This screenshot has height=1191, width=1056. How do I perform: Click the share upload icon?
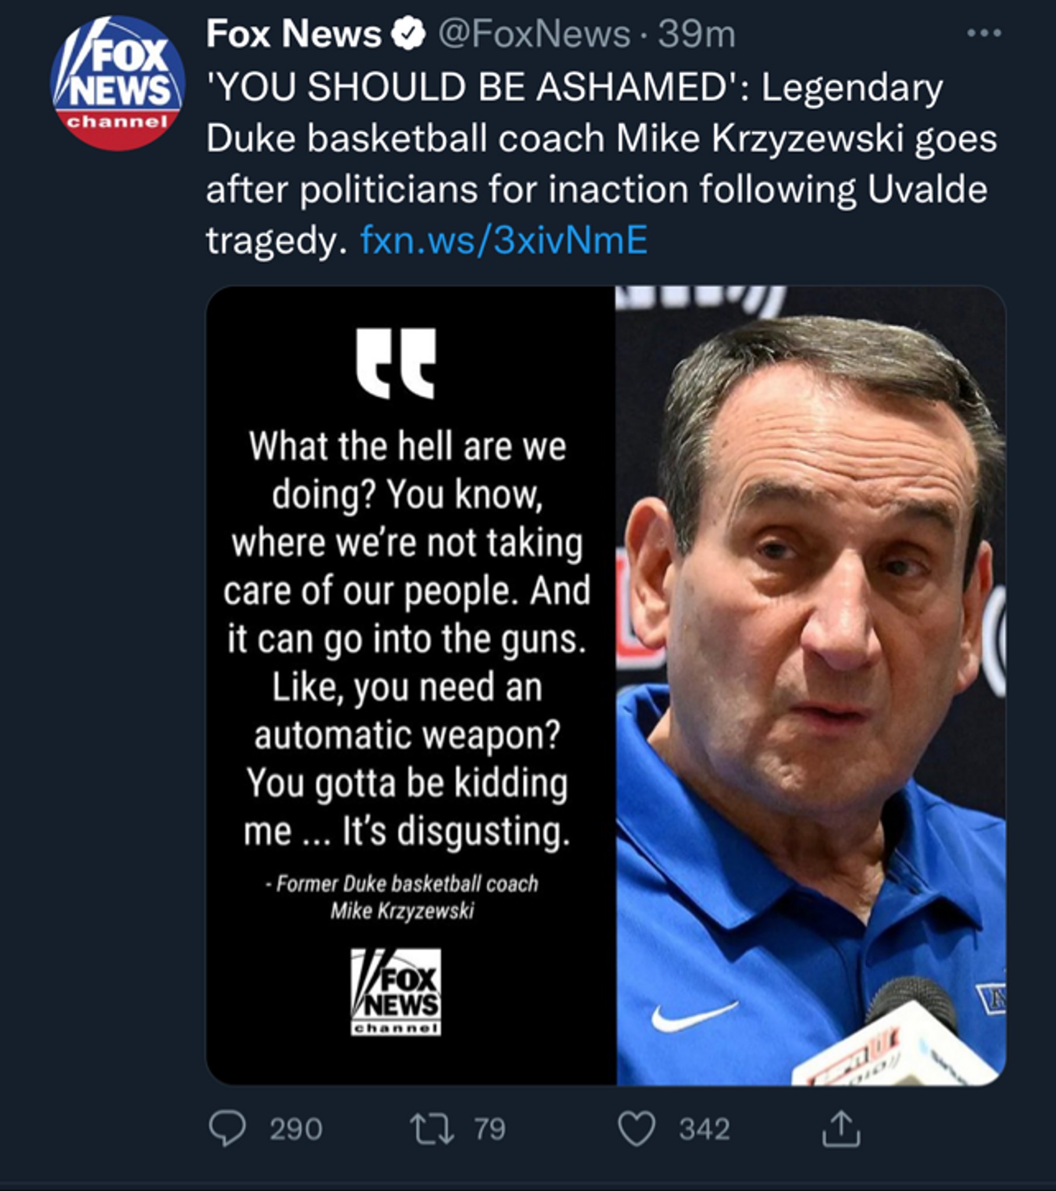(841, 1129)
